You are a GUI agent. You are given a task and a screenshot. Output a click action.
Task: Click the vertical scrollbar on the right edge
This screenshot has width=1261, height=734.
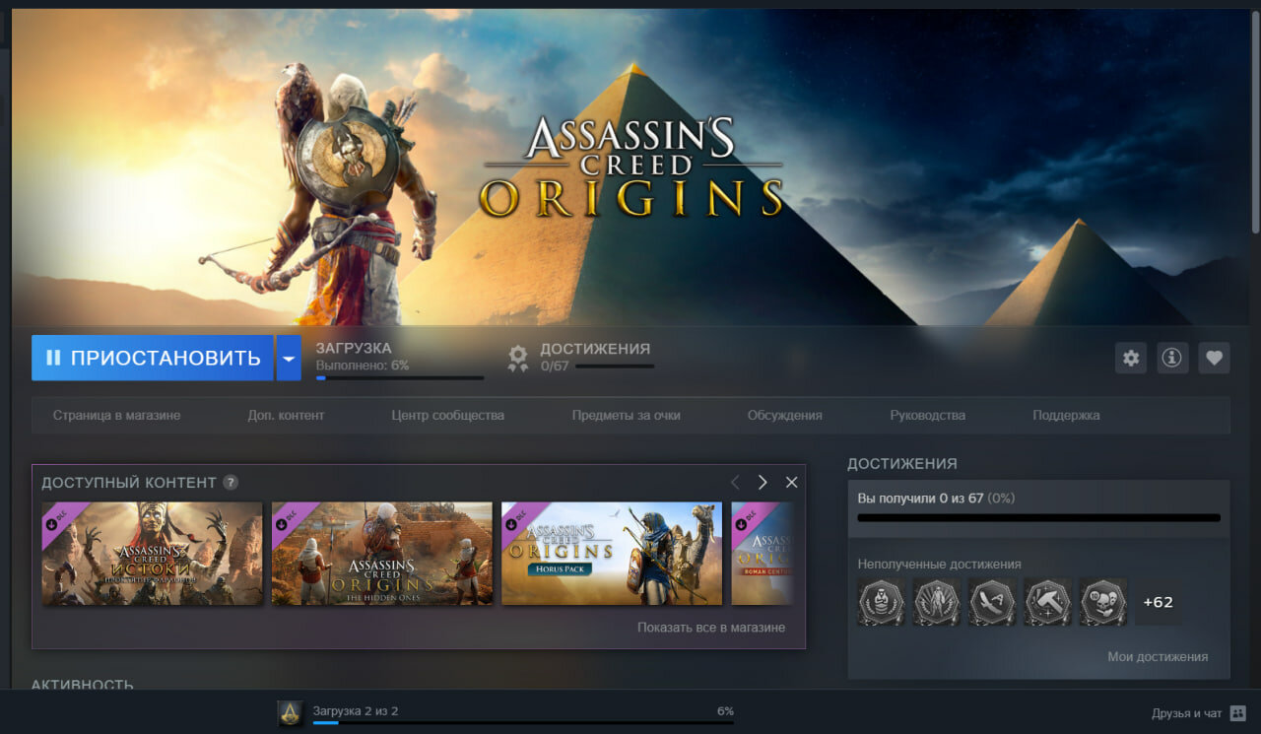(x=1256, y=121)
